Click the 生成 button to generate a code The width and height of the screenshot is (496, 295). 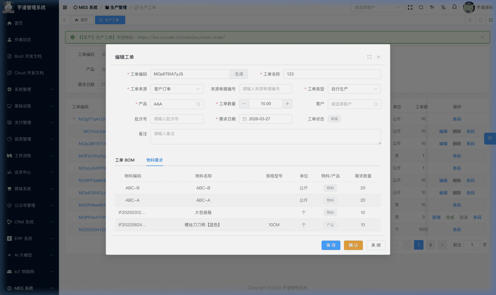pyautogui.click(x=239, y=74)
